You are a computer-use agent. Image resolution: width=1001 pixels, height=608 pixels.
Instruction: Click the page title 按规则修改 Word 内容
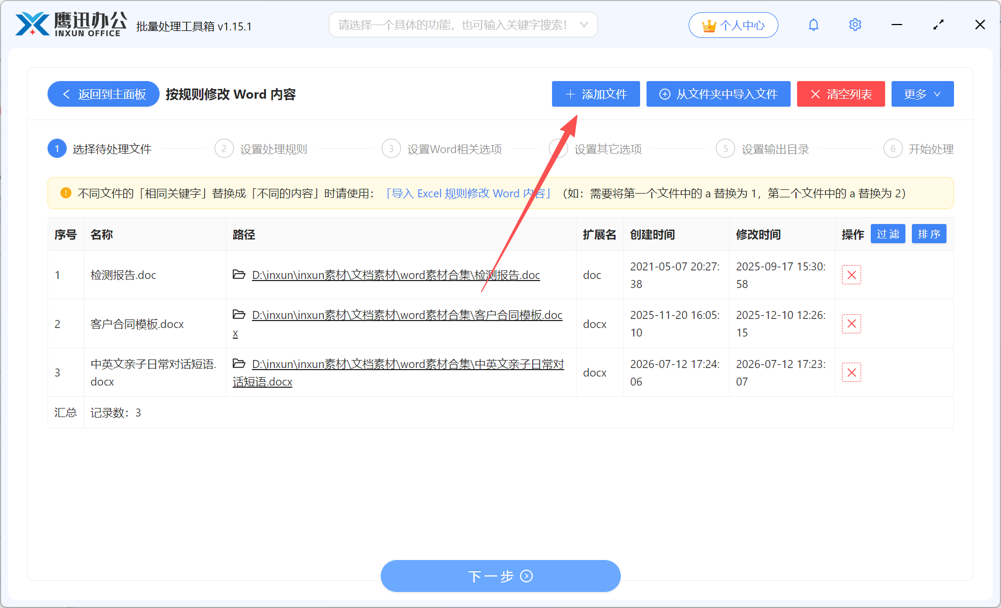pyautogui.click(x=231, y=94)
